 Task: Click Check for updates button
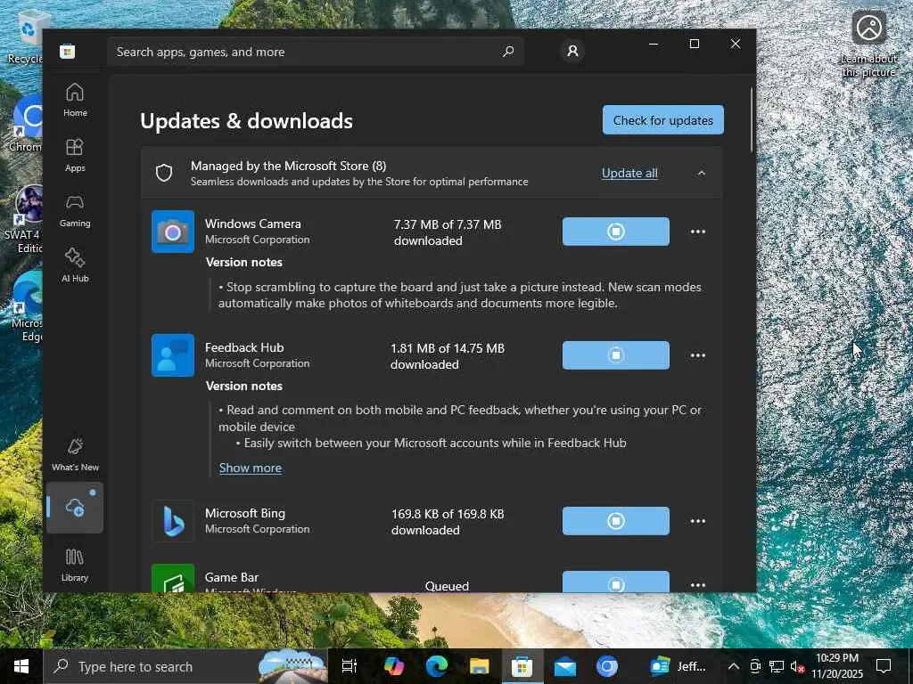pyautogui.click(x=663, y=120)
